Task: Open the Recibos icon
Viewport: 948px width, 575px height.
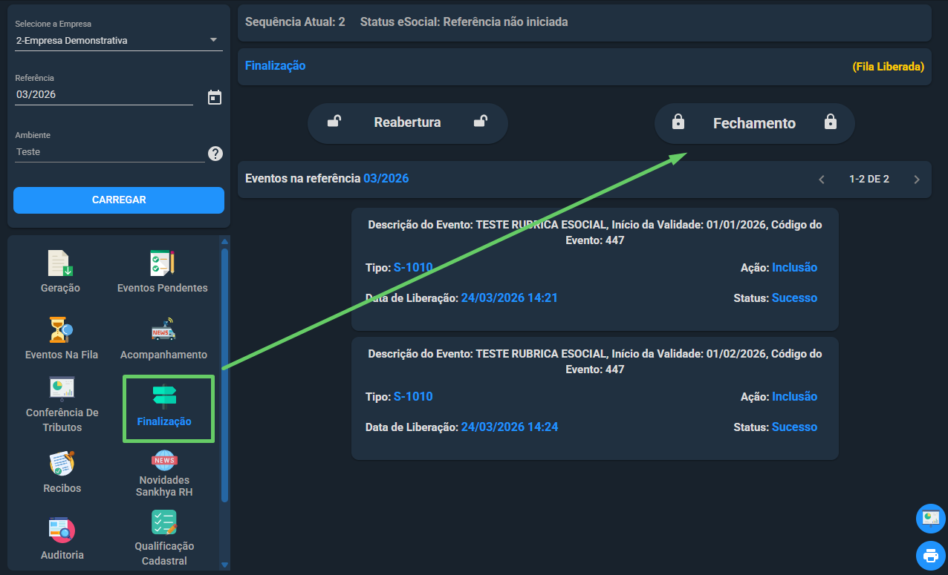Action: pyautogui.click(x=62, y=464)
